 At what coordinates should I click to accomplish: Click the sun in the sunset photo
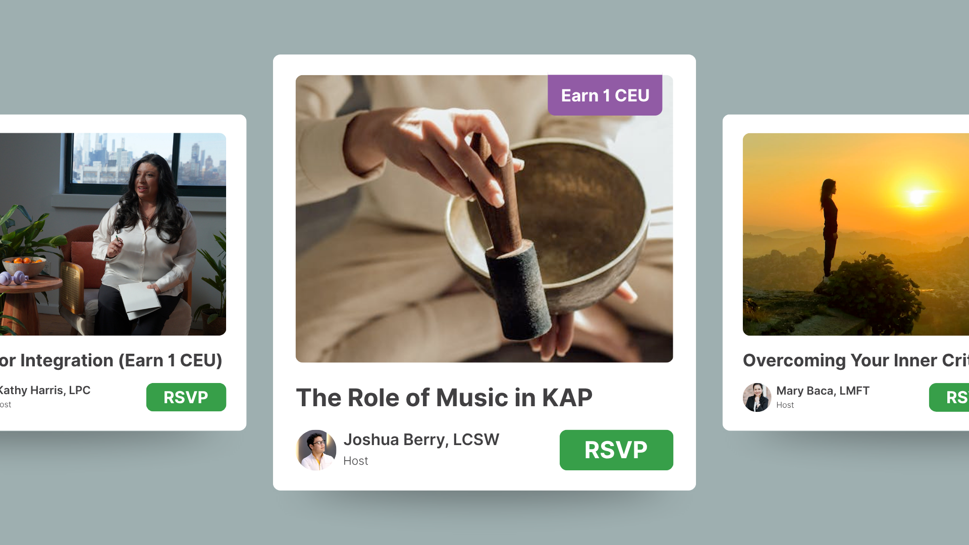(x=917, y=197)
